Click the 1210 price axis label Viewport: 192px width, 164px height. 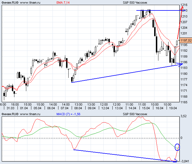(184, 16)
